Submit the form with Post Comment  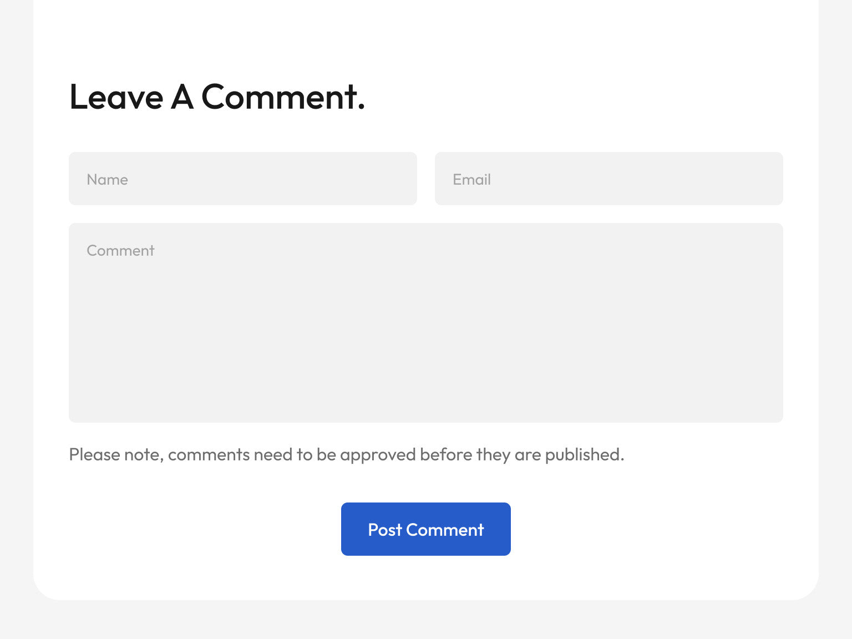click(x=425, y=529)
